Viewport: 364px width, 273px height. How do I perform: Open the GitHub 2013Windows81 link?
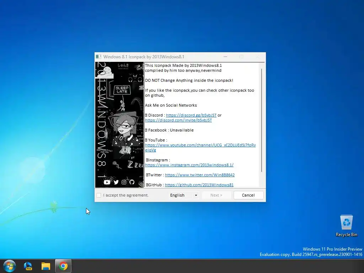pos(199,185)
